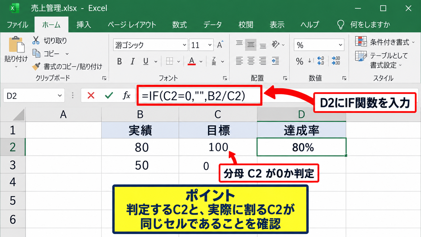This screenshot has height=237, width=421.
Task: Open the font size dropdown
Action: [x=210, y=45]
